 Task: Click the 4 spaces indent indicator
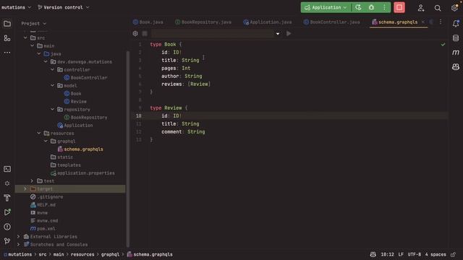436,254
